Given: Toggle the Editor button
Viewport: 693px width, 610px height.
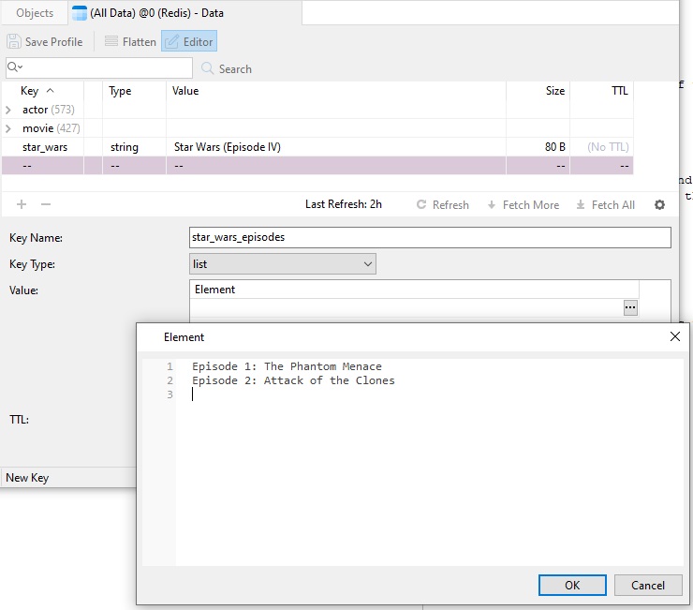Looking at the screenshot, I should (189, 41).
